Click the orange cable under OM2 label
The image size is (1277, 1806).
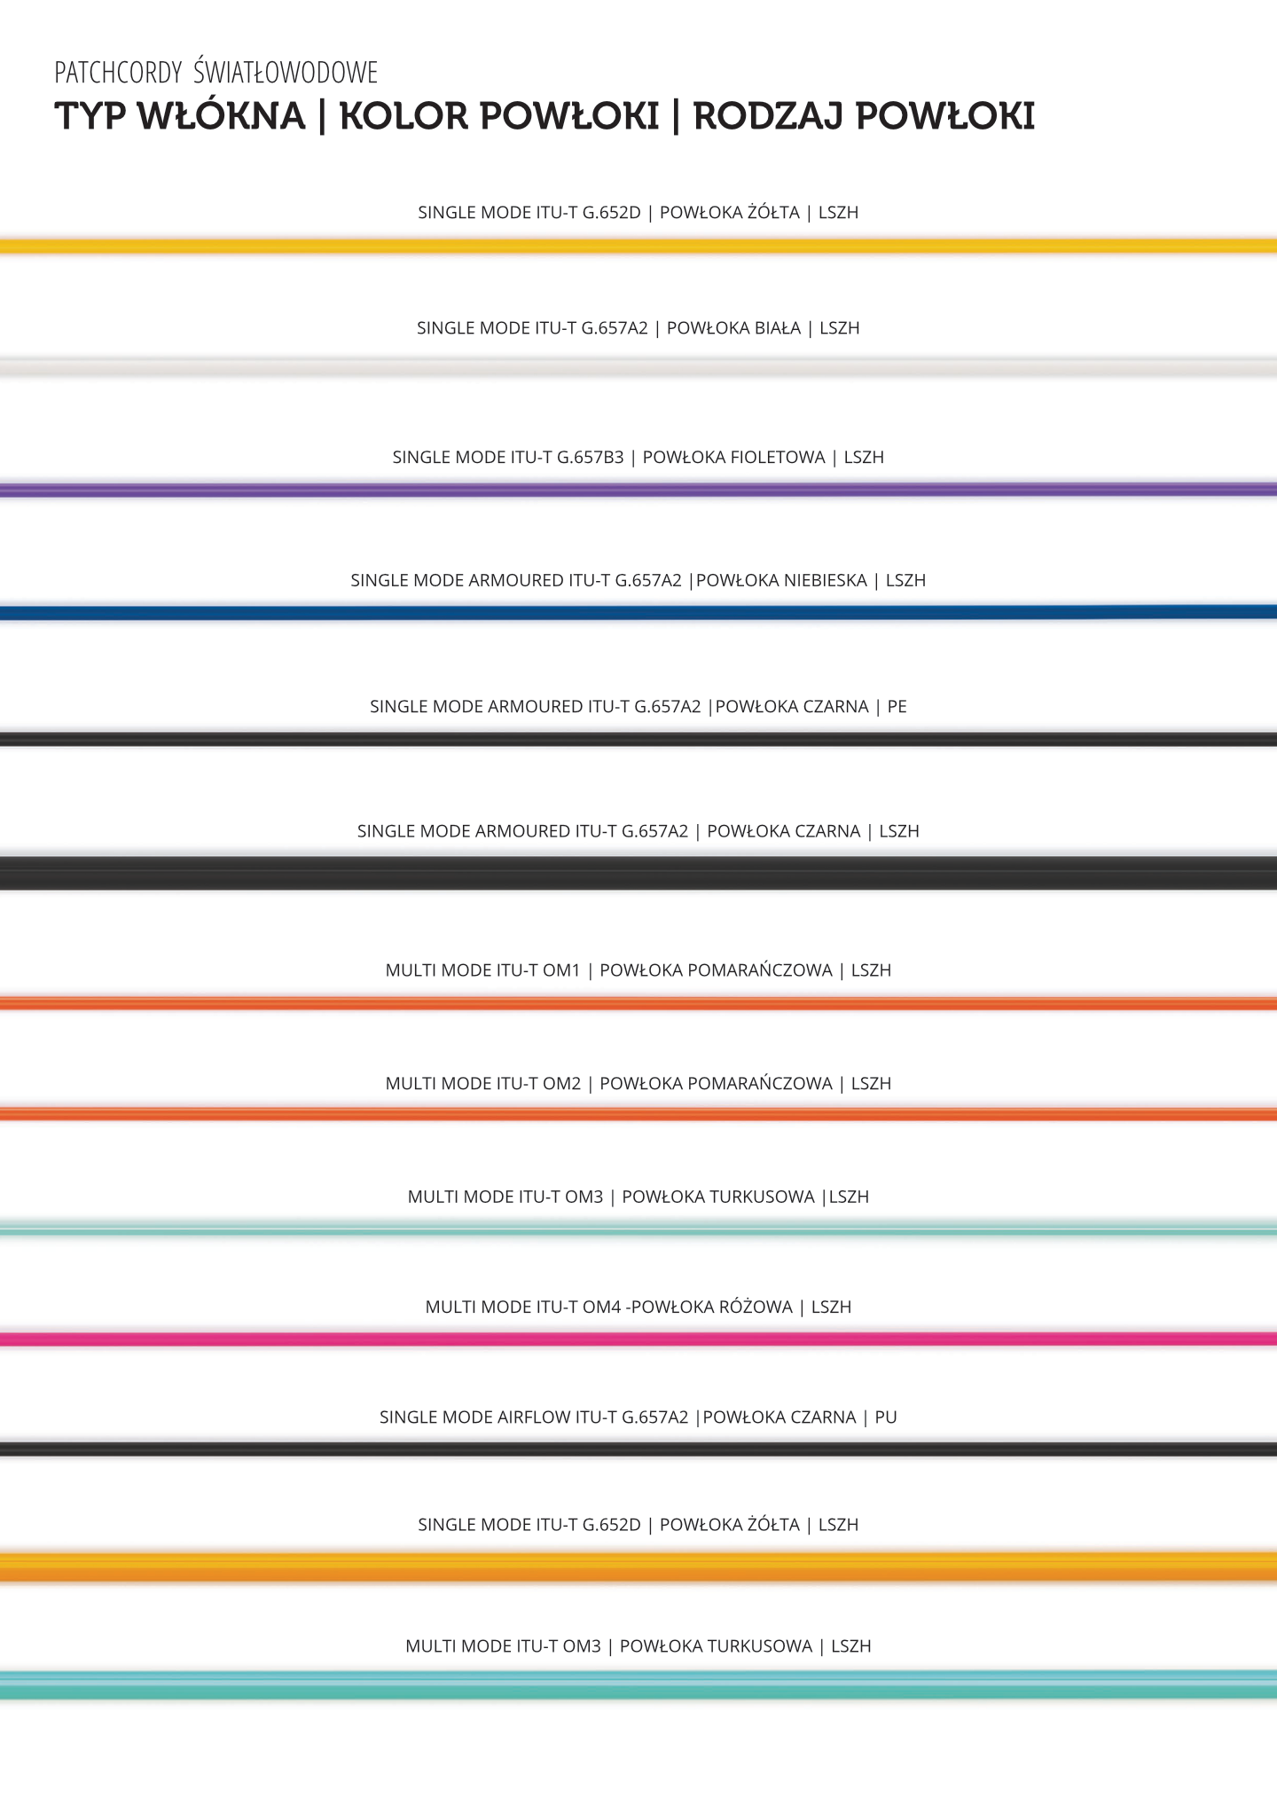tap(638, 1114)
